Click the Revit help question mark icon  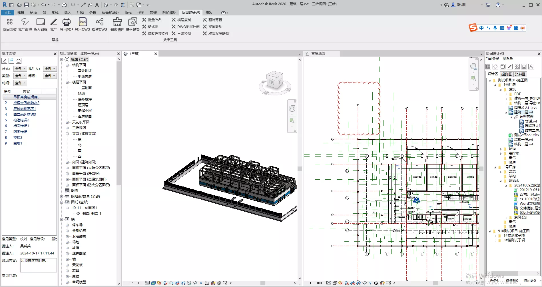pyautogui.click(x=498, y=5)
